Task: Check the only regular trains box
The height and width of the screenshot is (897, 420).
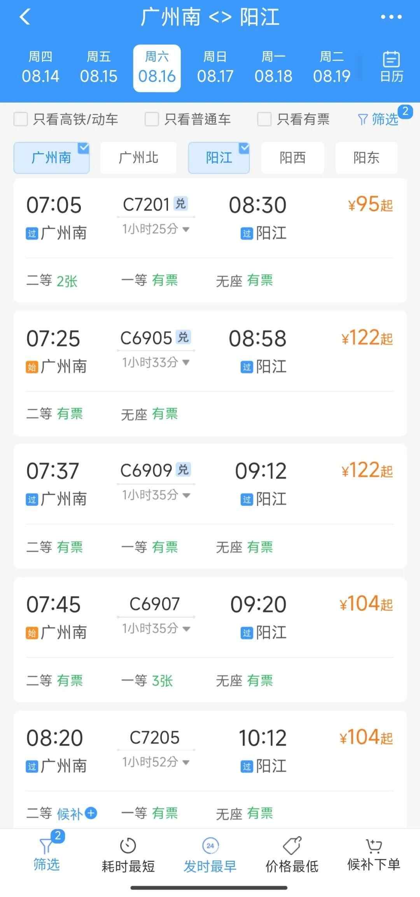Action: click(x=152, y=119)
